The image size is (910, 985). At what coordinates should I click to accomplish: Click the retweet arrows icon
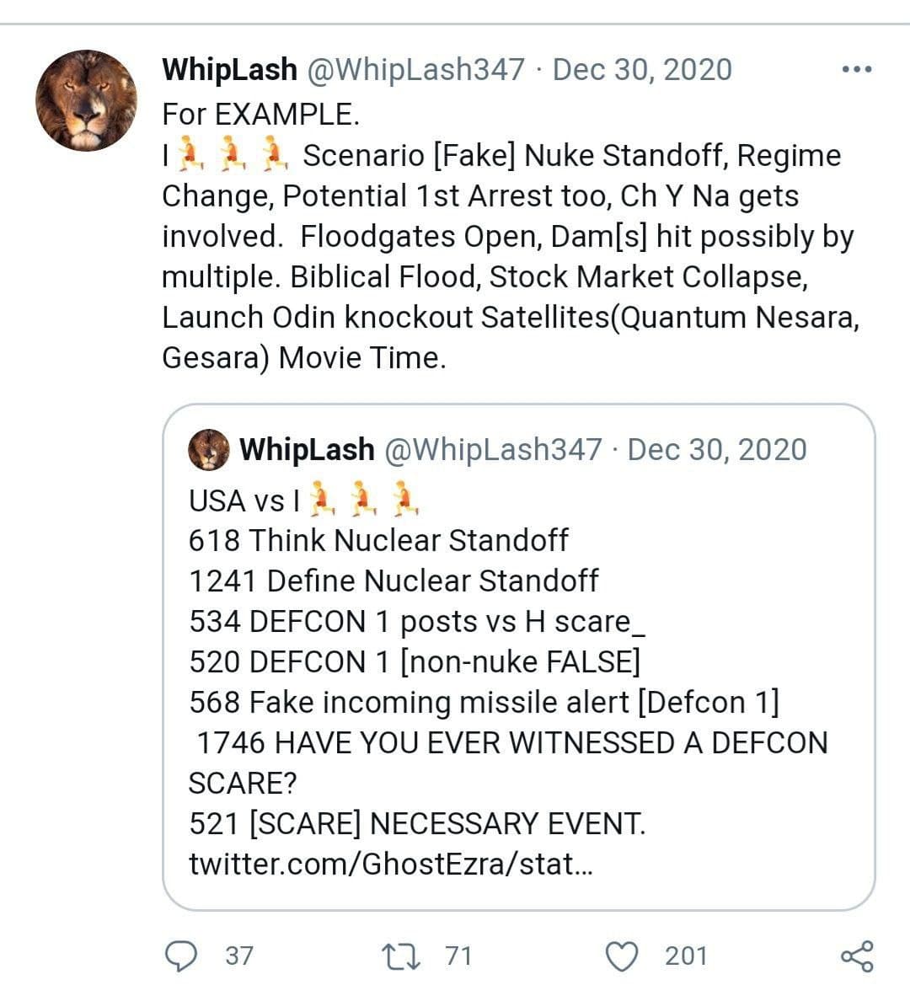(x=401, y=956)
